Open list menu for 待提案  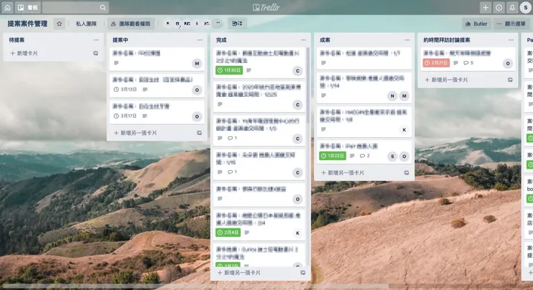[97, 40]
